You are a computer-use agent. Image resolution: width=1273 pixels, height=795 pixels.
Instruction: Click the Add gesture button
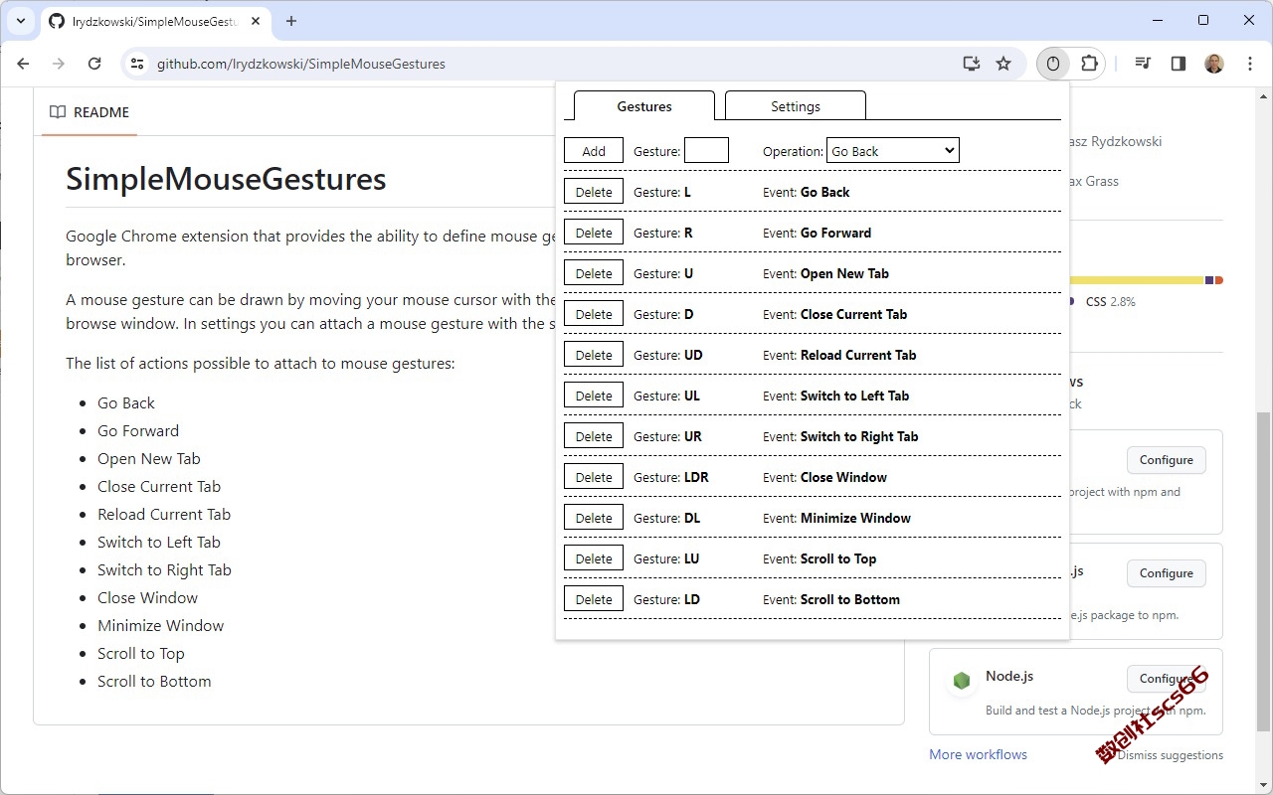pyautogui.click(x=594, y=151)
